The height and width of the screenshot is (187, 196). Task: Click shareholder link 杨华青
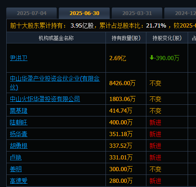(x=19, y=134)
